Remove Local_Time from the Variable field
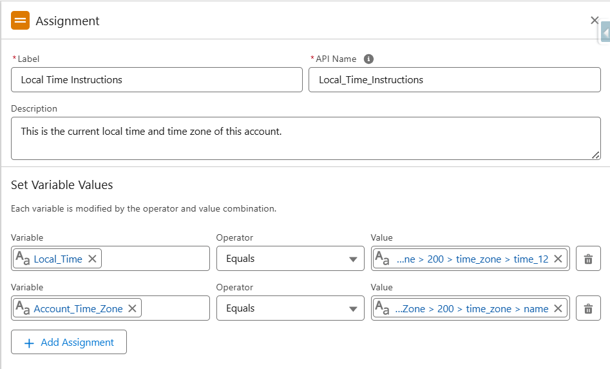The width and height of the screenshot is (610, 369). point(92,259)
